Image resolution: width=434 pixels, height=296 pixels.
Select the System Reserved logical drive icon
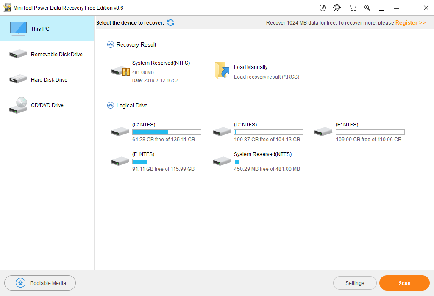221,161
